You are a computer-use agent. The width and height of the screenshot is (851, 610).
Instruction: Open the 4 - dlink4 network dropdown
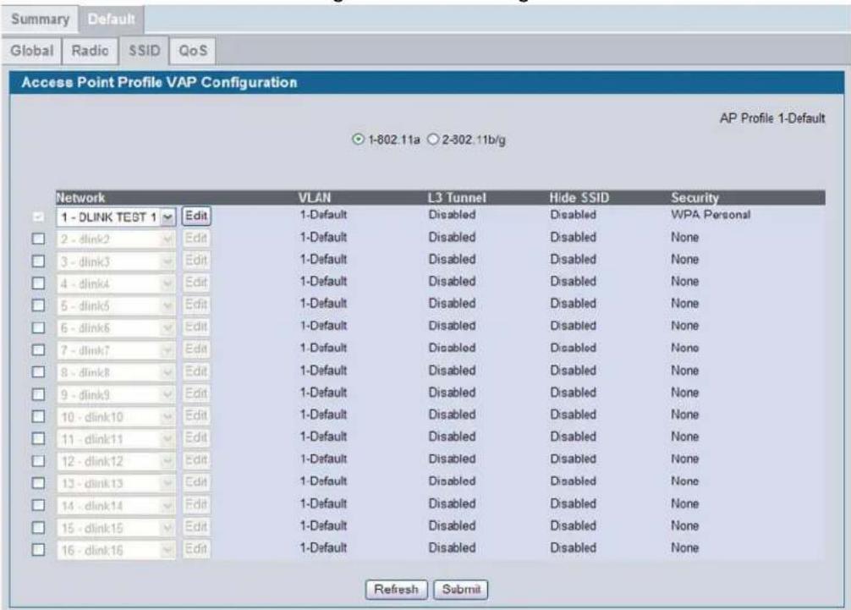116,283
